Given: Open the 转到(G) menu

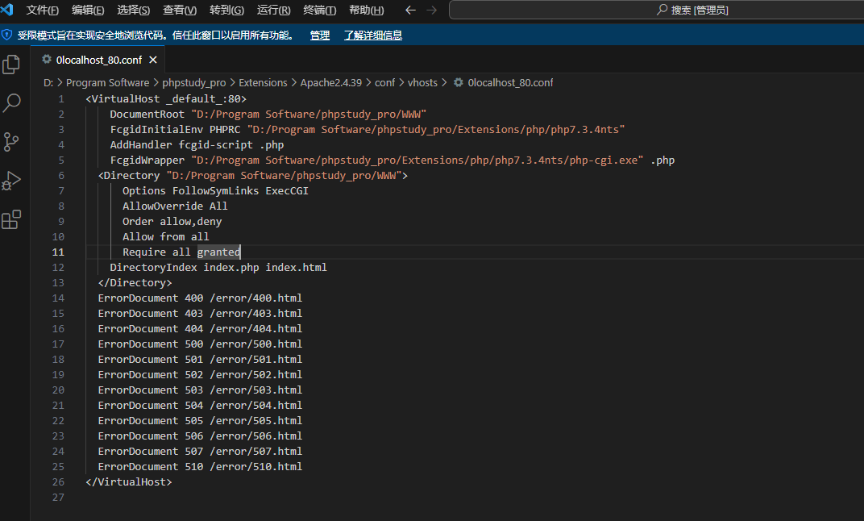Looking at the screenshot, I should (x=226, y=10).
